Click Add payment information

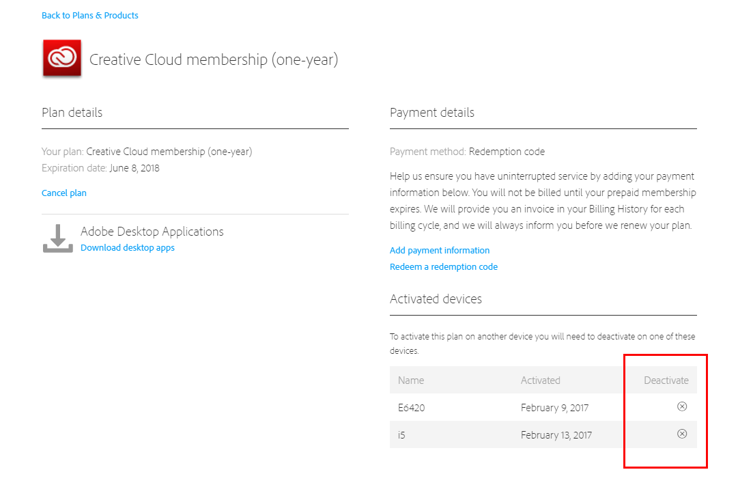(x=440, y=250)
